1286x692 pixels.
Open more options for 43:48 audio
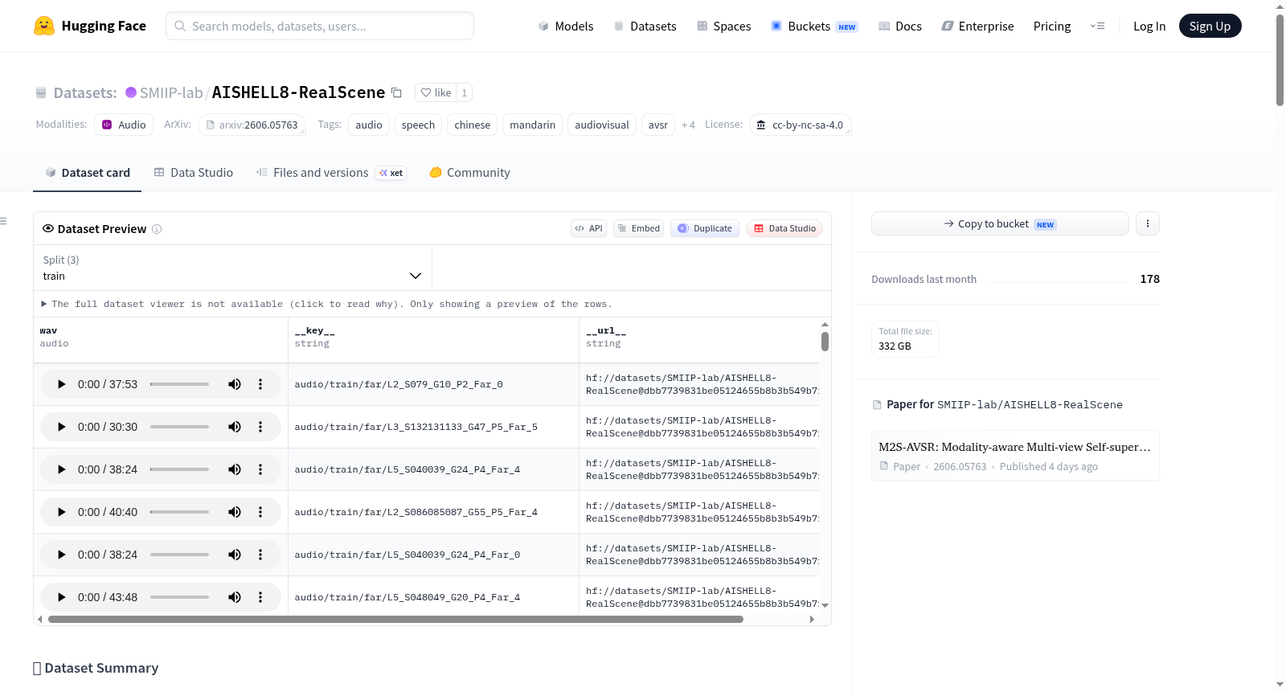point(260,597)
